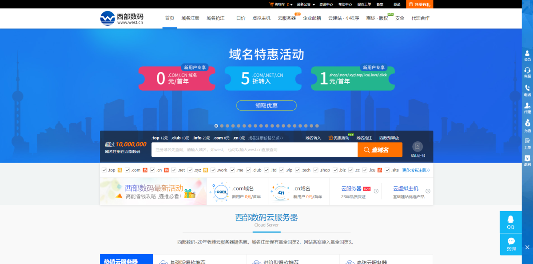The width and height of the screenshot is (533, 264).
Task: Click the SSL证书 certificate icon
Action: (418, 149)
